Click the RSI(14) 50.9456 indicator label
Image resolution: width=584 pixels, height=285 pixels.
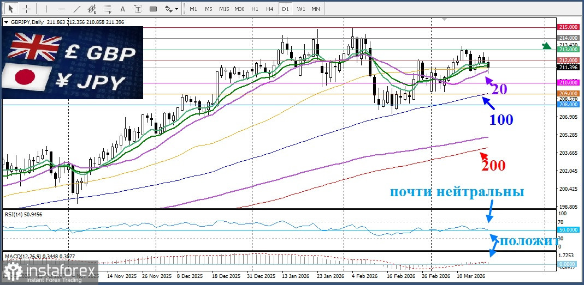tap(23, 214)
